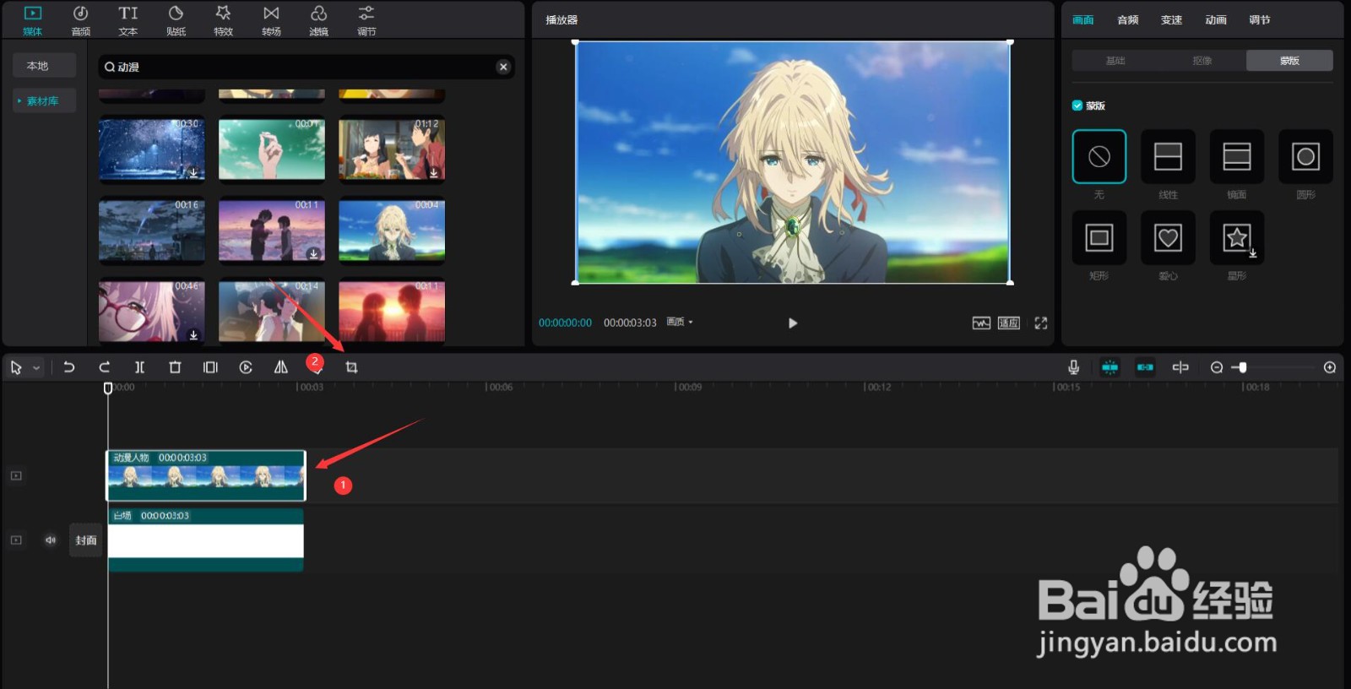Split the clip at playhead
This screenshot has width=1351, height=689.
[139, 367]
